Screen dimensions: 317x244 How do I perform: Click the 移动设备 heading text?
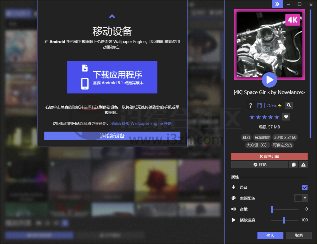pos(112,31)
